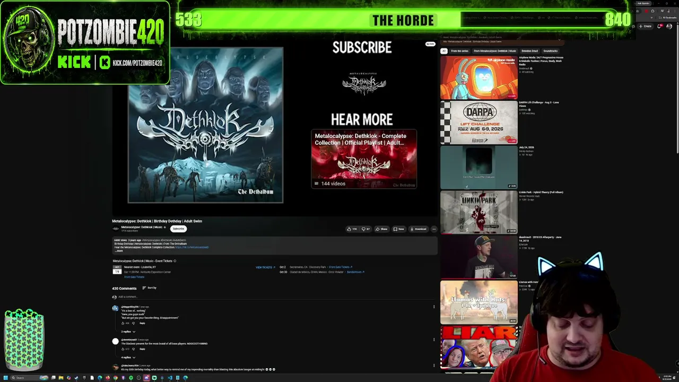Select the All filter chip

[444, 51]
